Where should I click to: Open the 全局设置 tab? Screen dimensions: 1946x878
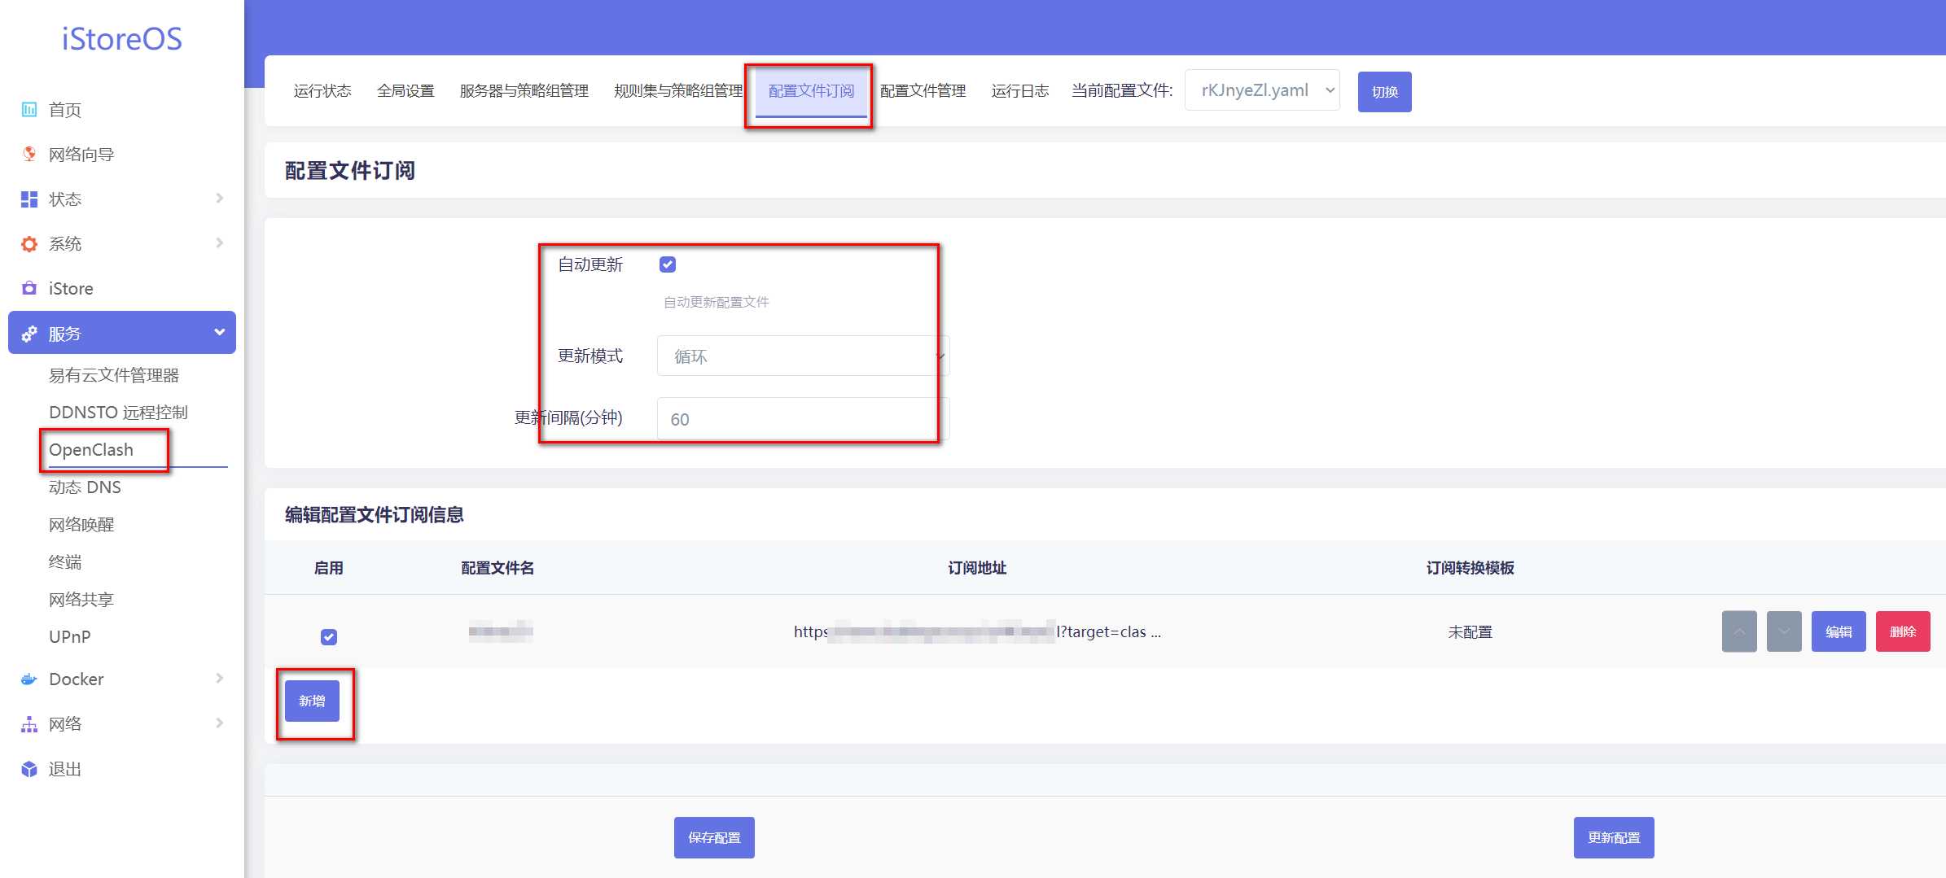[405, 90]
